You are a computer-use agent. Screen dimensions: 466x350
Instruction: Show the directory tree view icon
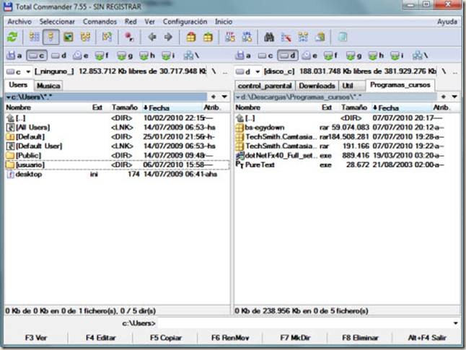tap(86, 38)
